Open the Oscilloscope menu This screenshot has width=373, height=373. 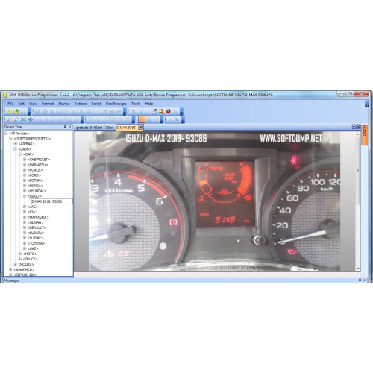point(116,104)
